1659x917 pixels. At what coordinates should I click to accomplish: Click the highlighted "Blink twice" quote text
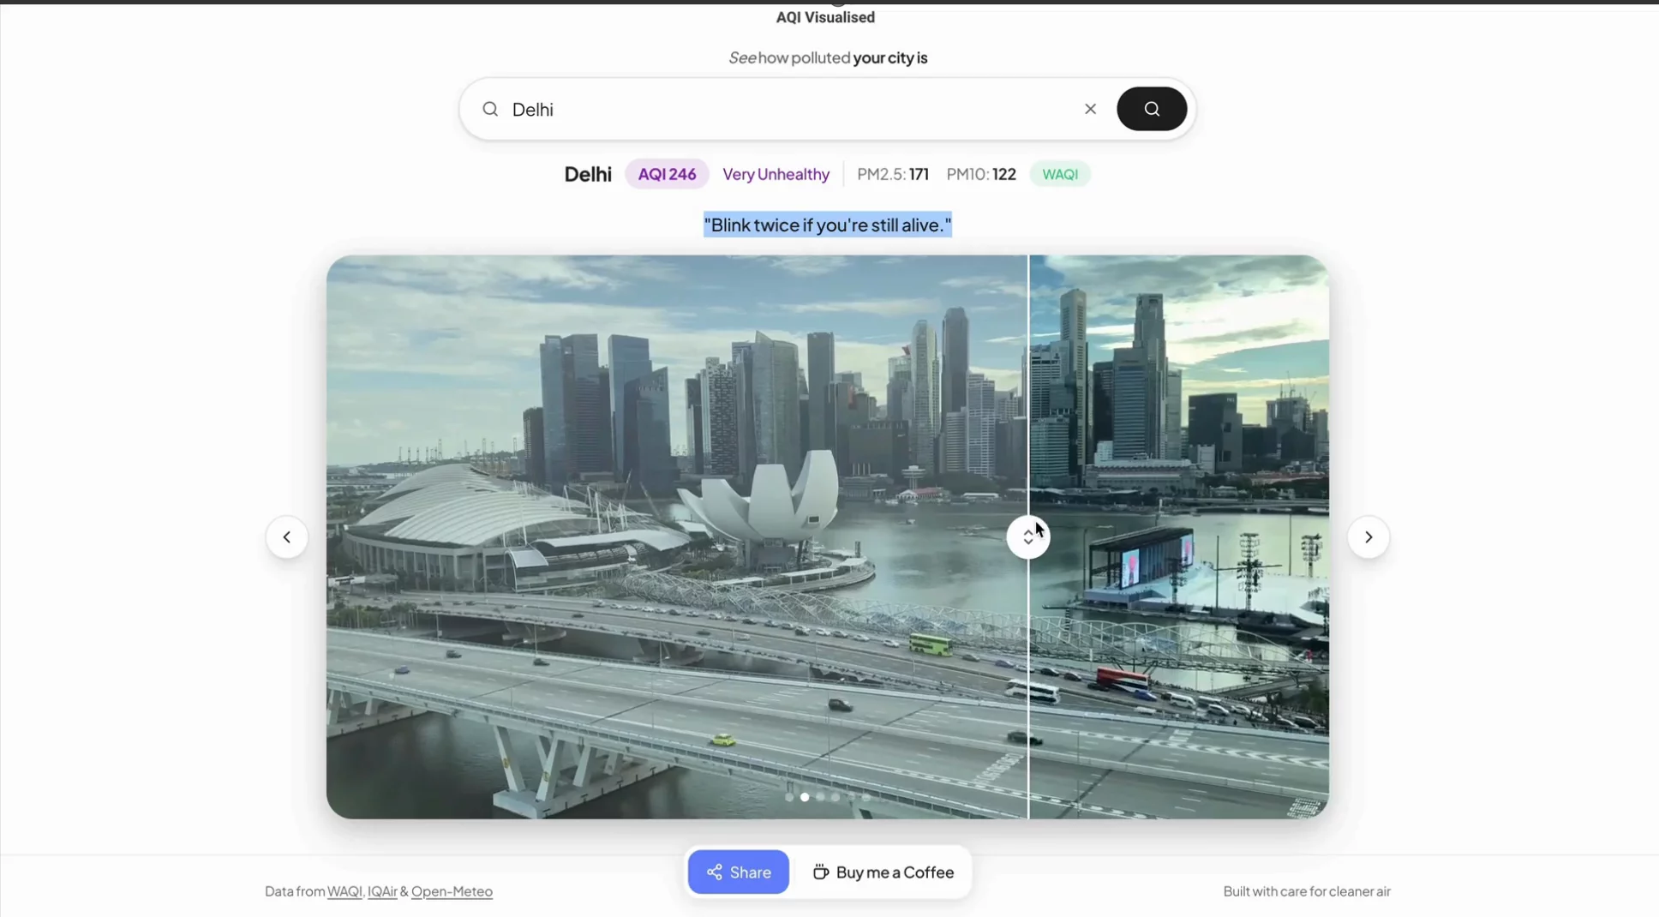pos(827,225)
